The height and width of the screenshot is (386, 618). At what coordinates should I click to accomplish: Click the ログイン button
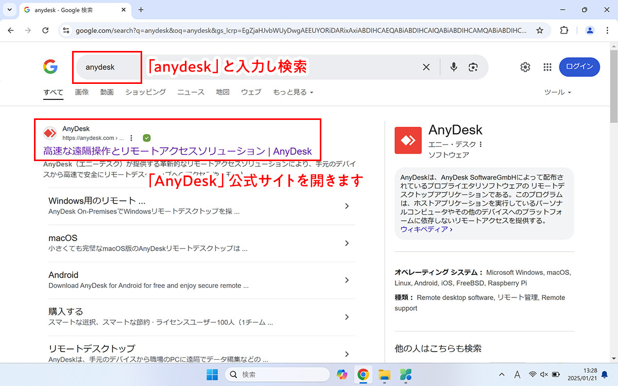pos(579,67)
